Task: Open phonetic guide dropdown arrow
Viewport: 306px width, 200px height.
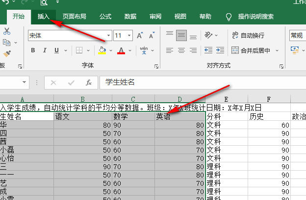Action: pos(153,50)
